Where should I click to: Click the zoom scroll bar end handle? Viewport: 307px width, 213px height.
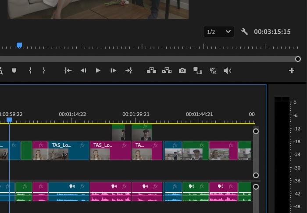click(298, 59)
